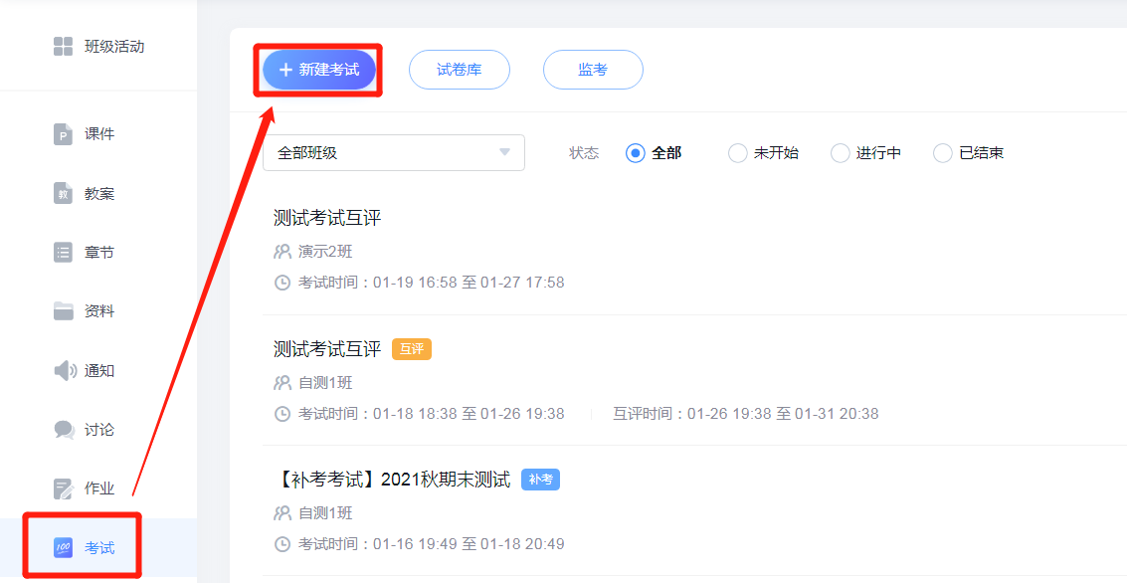Click the 监考 button
The width and height of the screenshot is (1127, 583).
[x=593, y=70]
